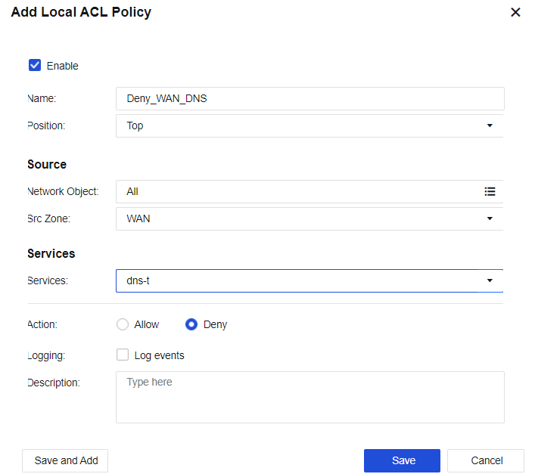This screenshot has width=535, height=474.
Task: Select the Allow radio button
Action: click(x=123, y=324)
